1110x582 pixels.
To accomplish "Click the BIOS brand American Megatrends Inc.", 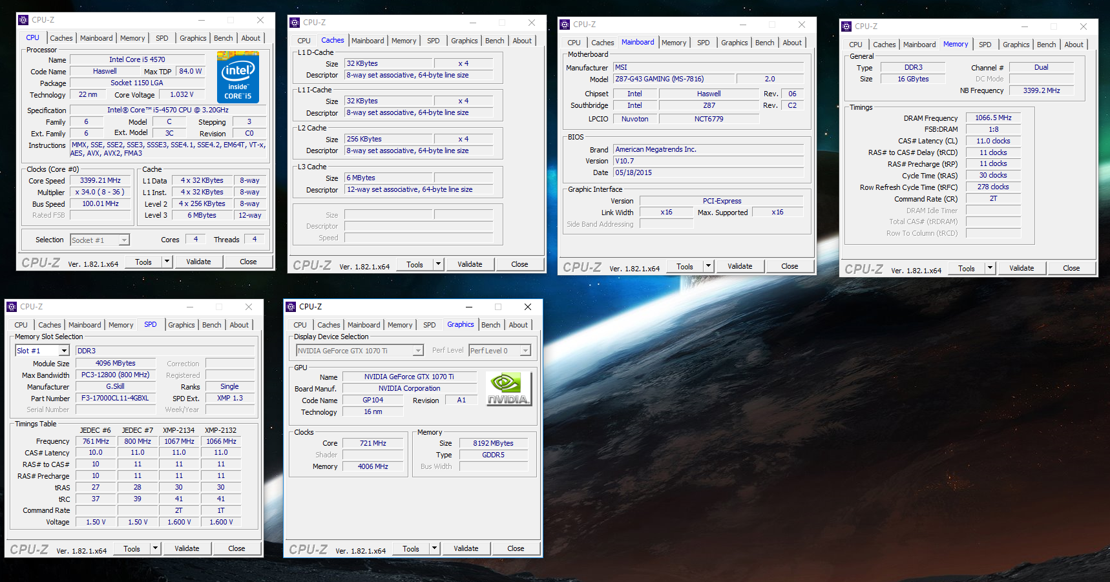I will 709,149.
